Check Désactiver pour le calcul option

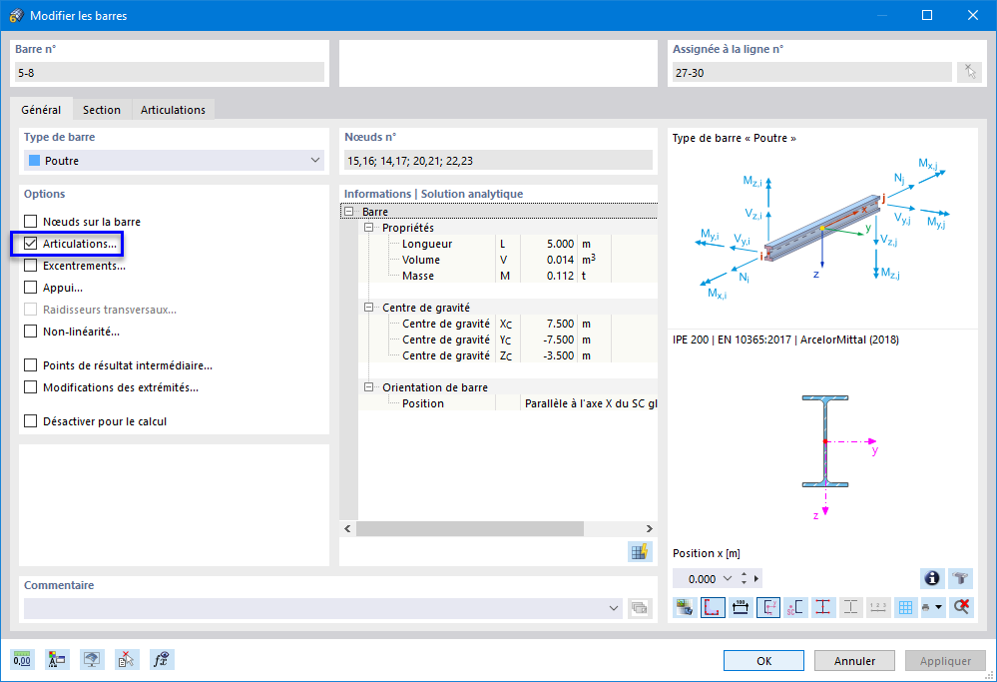[x=31, y=421]
